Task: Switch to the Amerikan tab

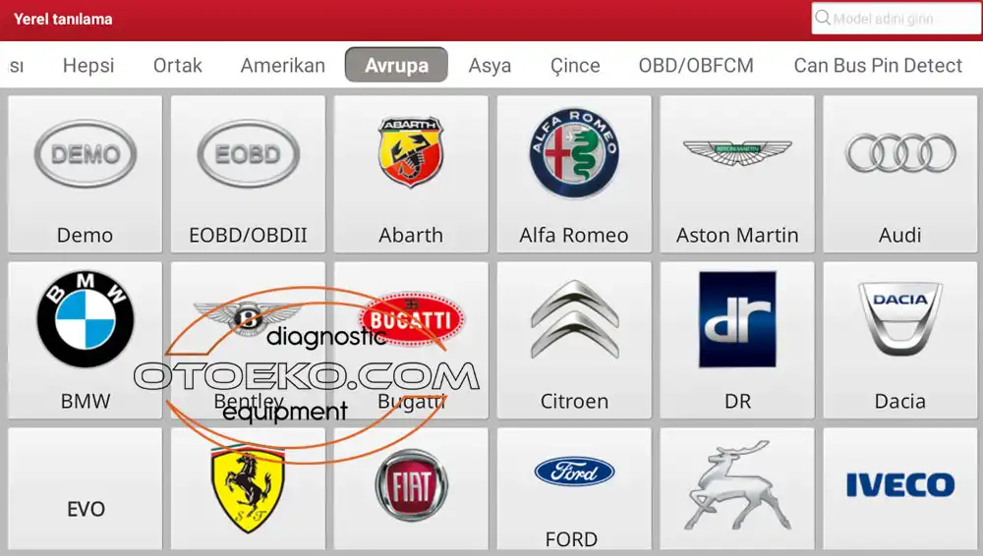Action: tap(283, 65)
